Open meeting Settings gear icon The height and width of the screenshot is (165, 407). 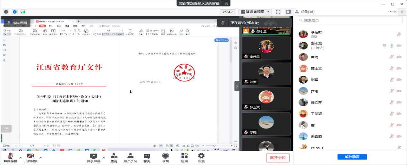tap(201, 156)
